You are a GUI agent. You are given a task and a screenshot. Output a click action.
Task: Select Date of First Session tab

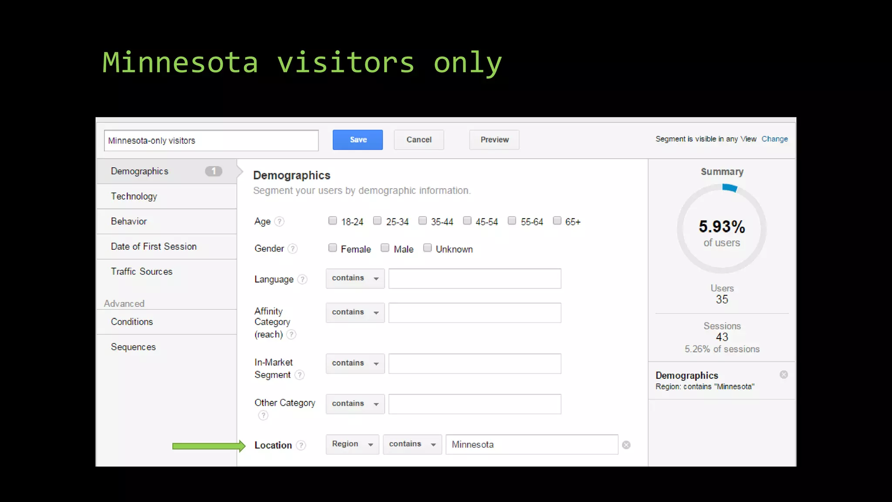pyautogui.click(x=166, y=247)
